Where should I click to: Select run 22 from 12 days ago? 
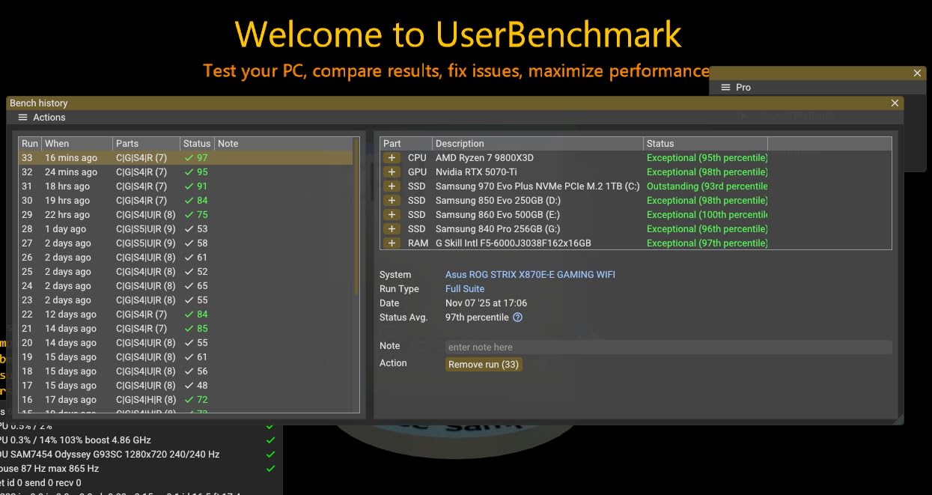185,315
